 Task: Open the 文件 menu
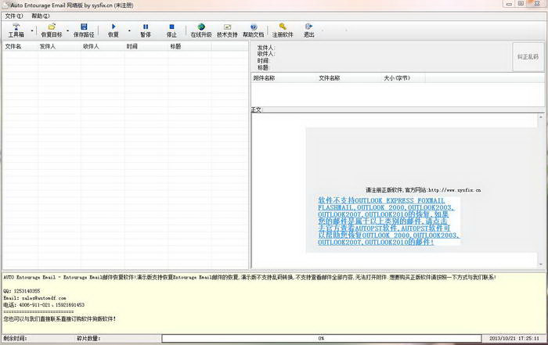point(13,16)
